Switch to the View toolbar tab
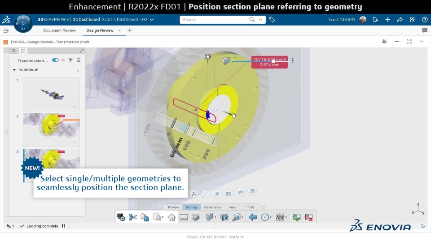Screen dimensions: 431x242 (x=233, y=207)
